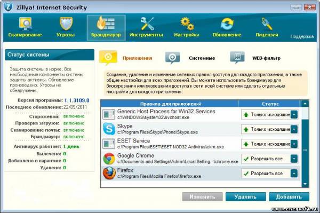Image resolution: width=320 pixels, height=213 pixels.
Task: Click the Изменить button
Action: pos(203,197)
